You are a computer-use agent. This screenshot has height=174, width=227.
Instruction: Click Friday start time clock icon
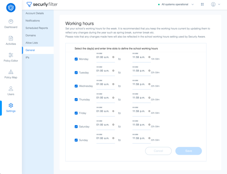click(113, 111)
